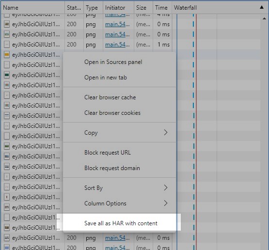Click dark green image thumbnail icon

pos(7,75)
